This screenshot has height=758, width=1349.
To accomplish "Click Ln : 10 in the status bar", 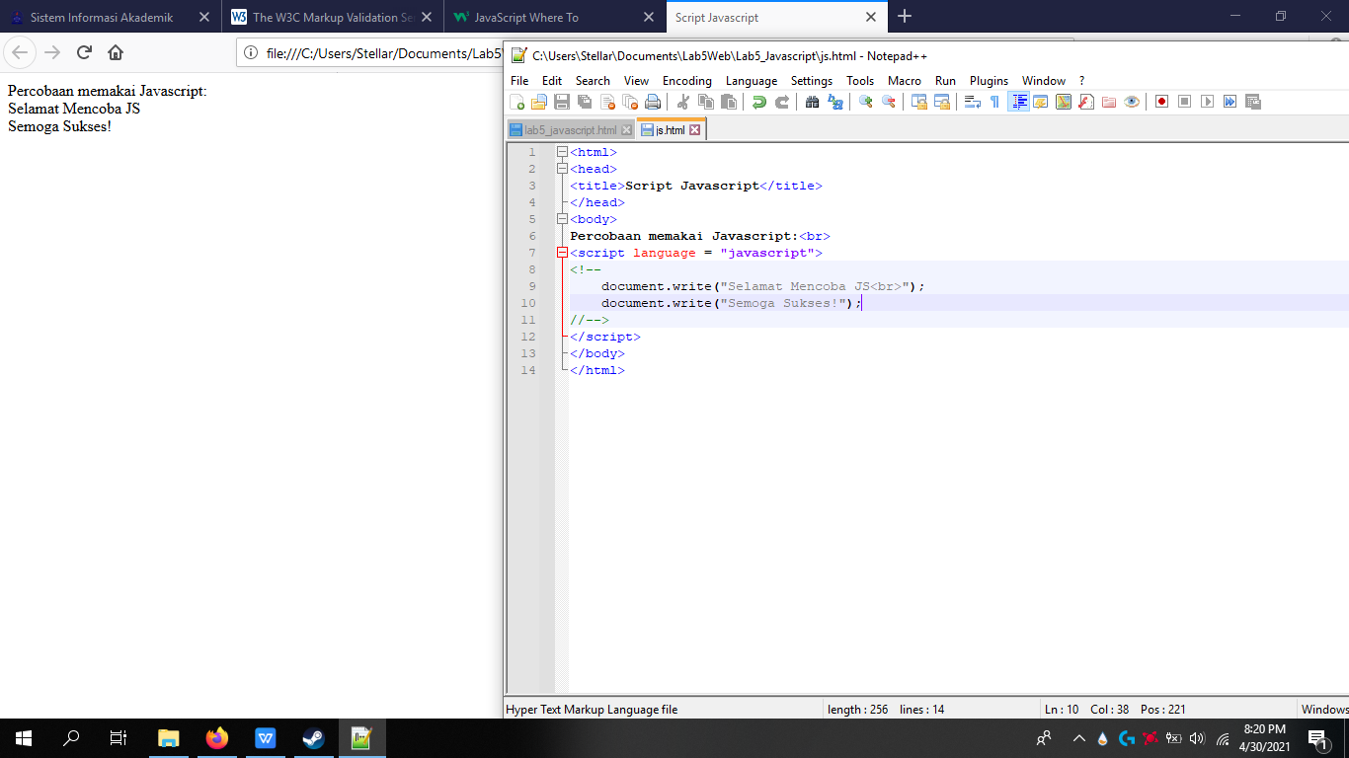I will pos(1062,709).
